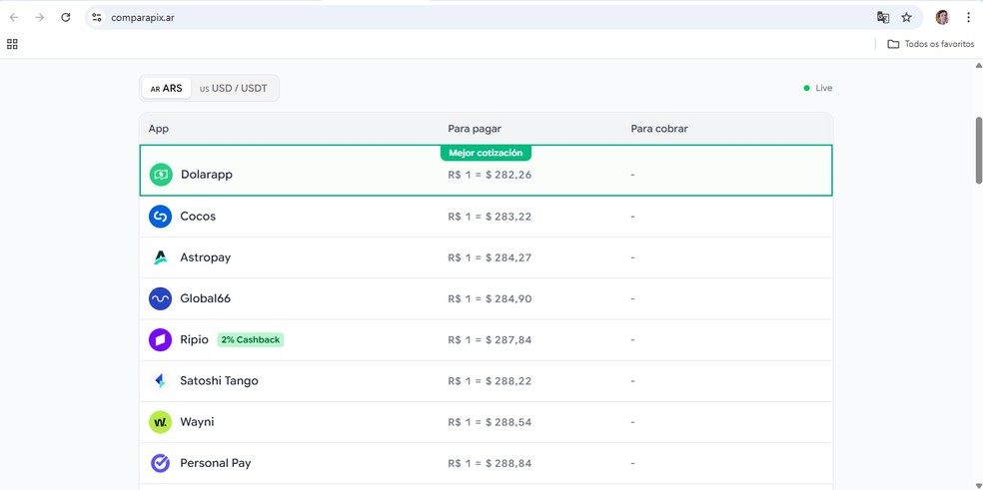
Task: Switch to the ARS currency tab
Action: 167,89
